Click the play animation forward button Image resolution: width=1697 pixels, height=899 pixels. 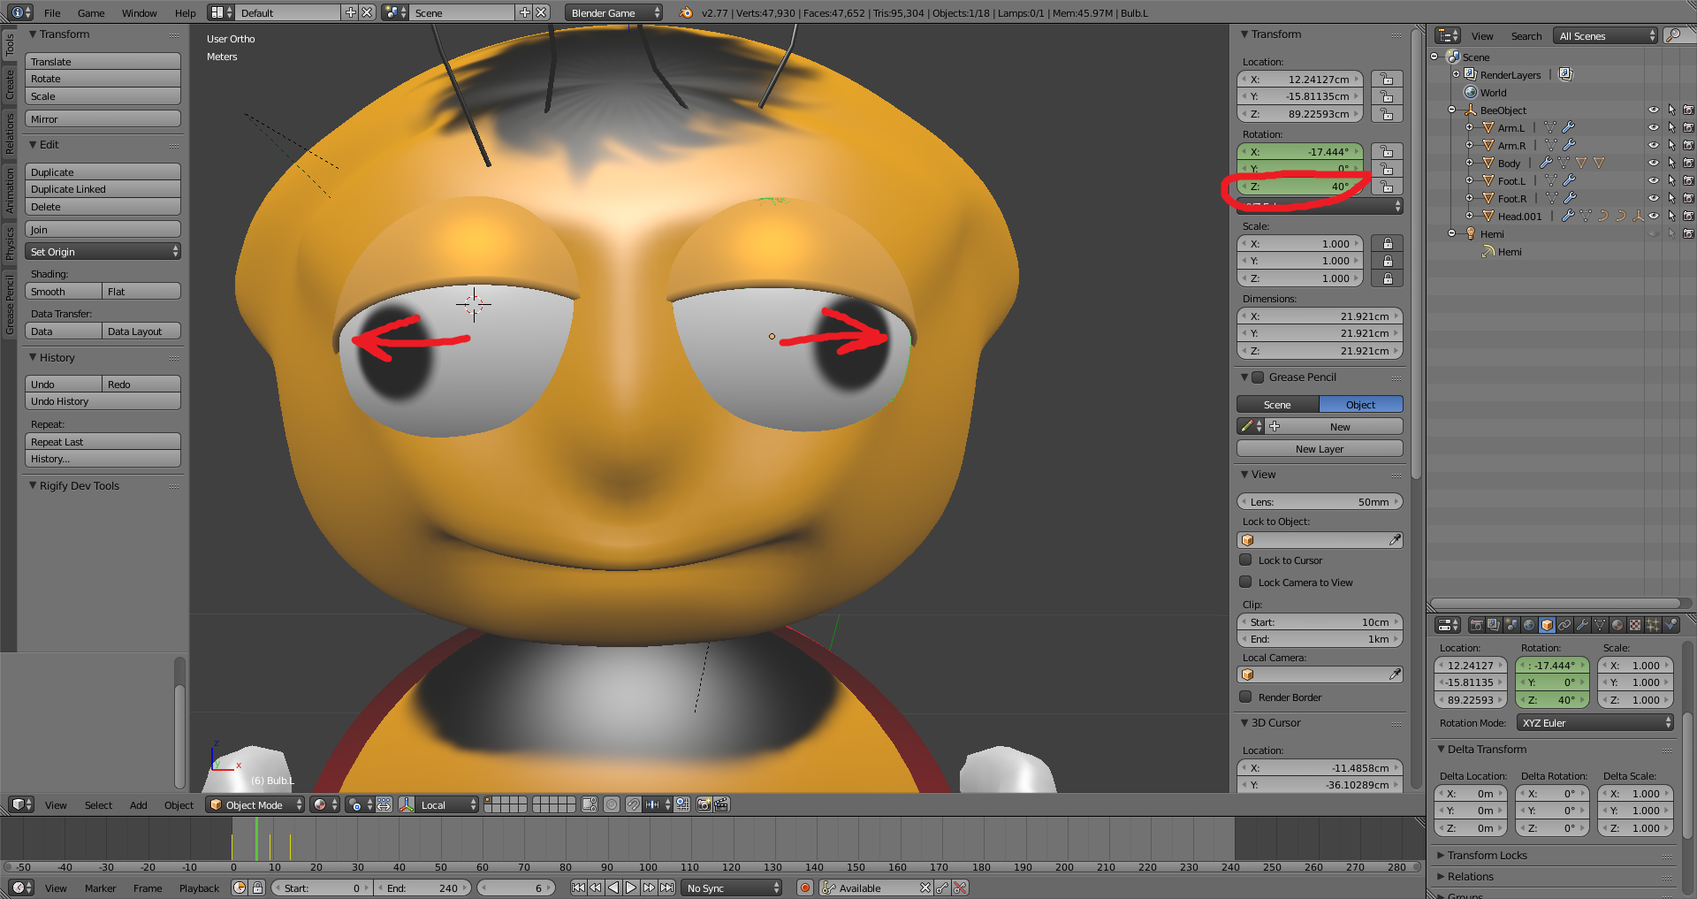[x=631, y=888]
